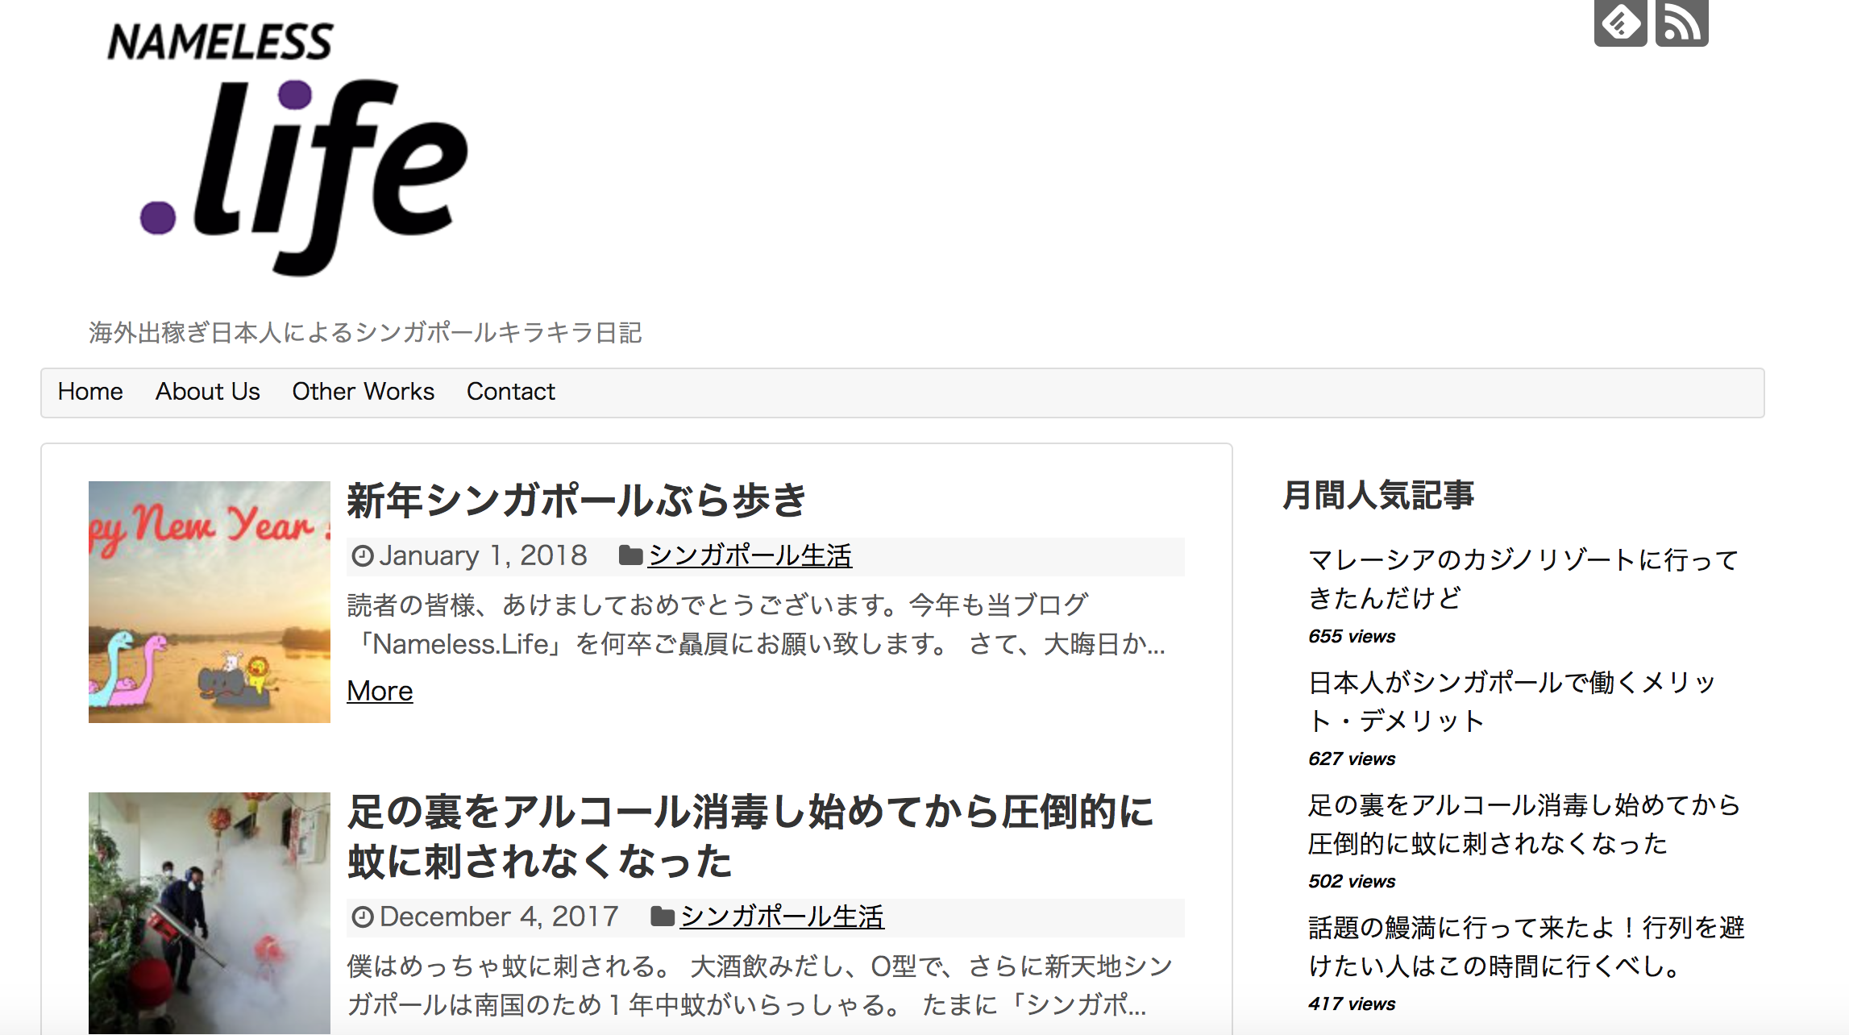Viewport: 1849px width, 1035px height.
Task: Open popular article 話題の鰻満に行って来たよ
Action: click(1527, 946)
